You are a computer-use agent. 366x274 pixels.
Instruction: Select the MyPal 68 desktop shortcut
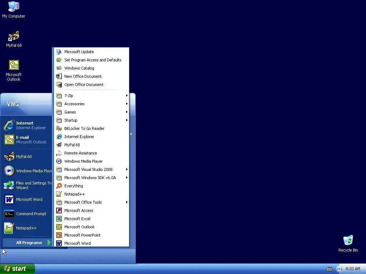(14, 39)
